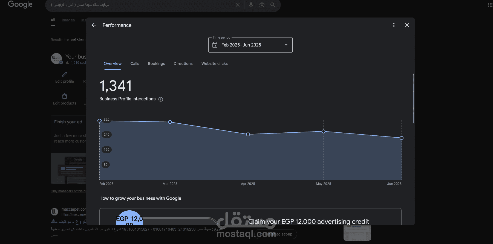This screenshot has height=244, width=493.
Task: Click the 160 y-axis label
Action: 106,150
